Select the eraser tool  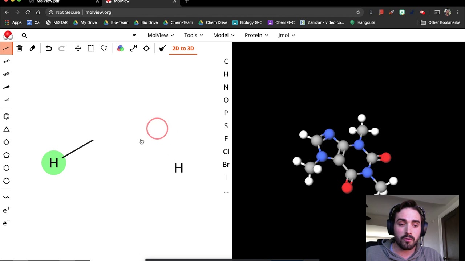[x=32, y=48]
